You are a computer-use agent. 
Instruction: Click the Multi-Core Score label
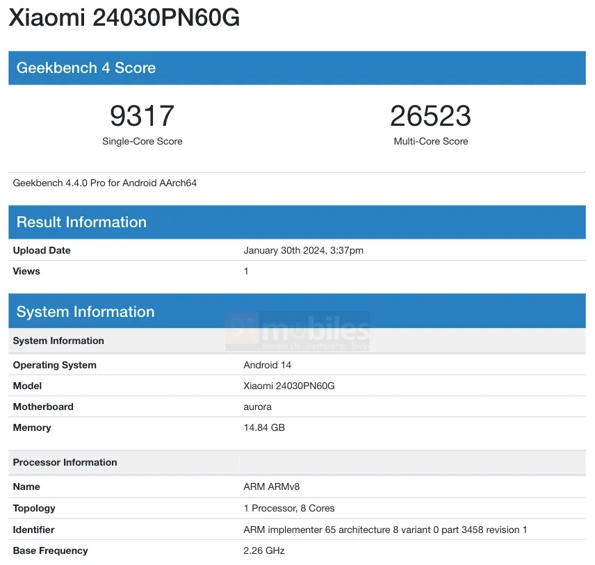[x=430, y=141]
